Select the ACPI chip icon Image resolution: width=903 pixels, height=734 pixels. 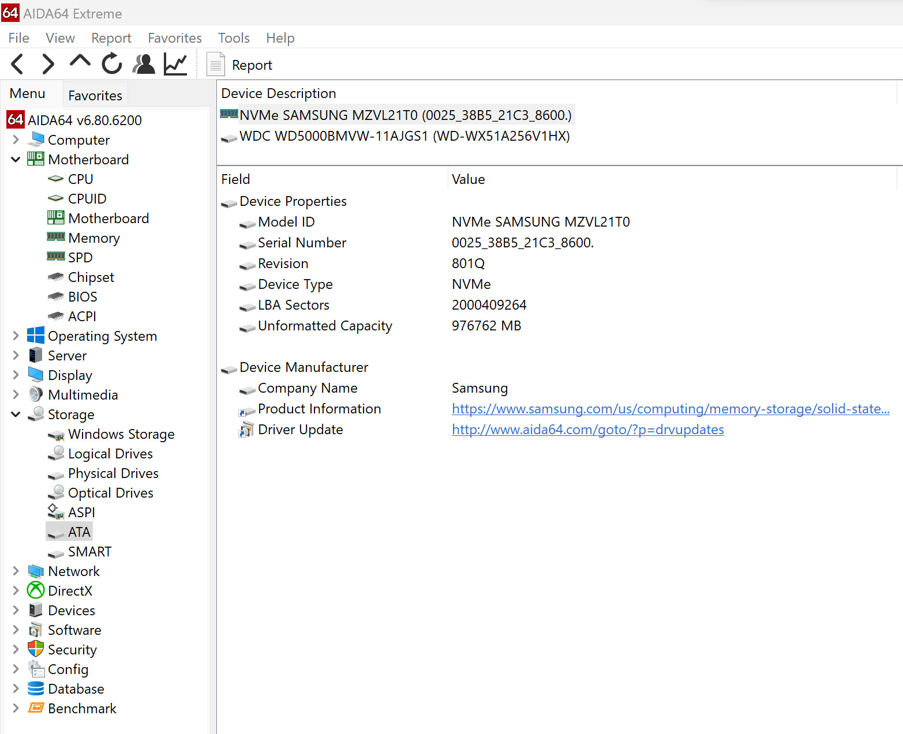[x=56, y=317]
